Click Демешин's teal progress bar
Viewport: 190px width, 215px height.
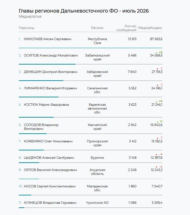41,81
